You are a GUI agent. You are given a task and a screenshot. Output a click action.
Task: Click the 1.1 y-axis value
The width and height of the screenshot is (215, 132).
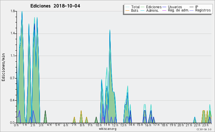click(x=13, y=56)
